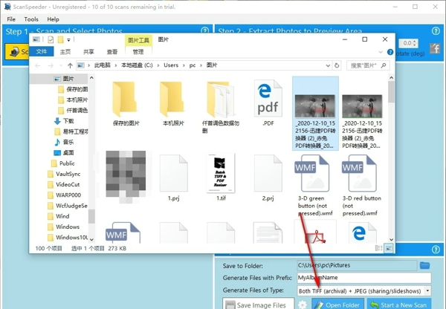The image size is (446, 309).
Task: Switch to the 查看 ribbon tab
Action: (112, 52)
